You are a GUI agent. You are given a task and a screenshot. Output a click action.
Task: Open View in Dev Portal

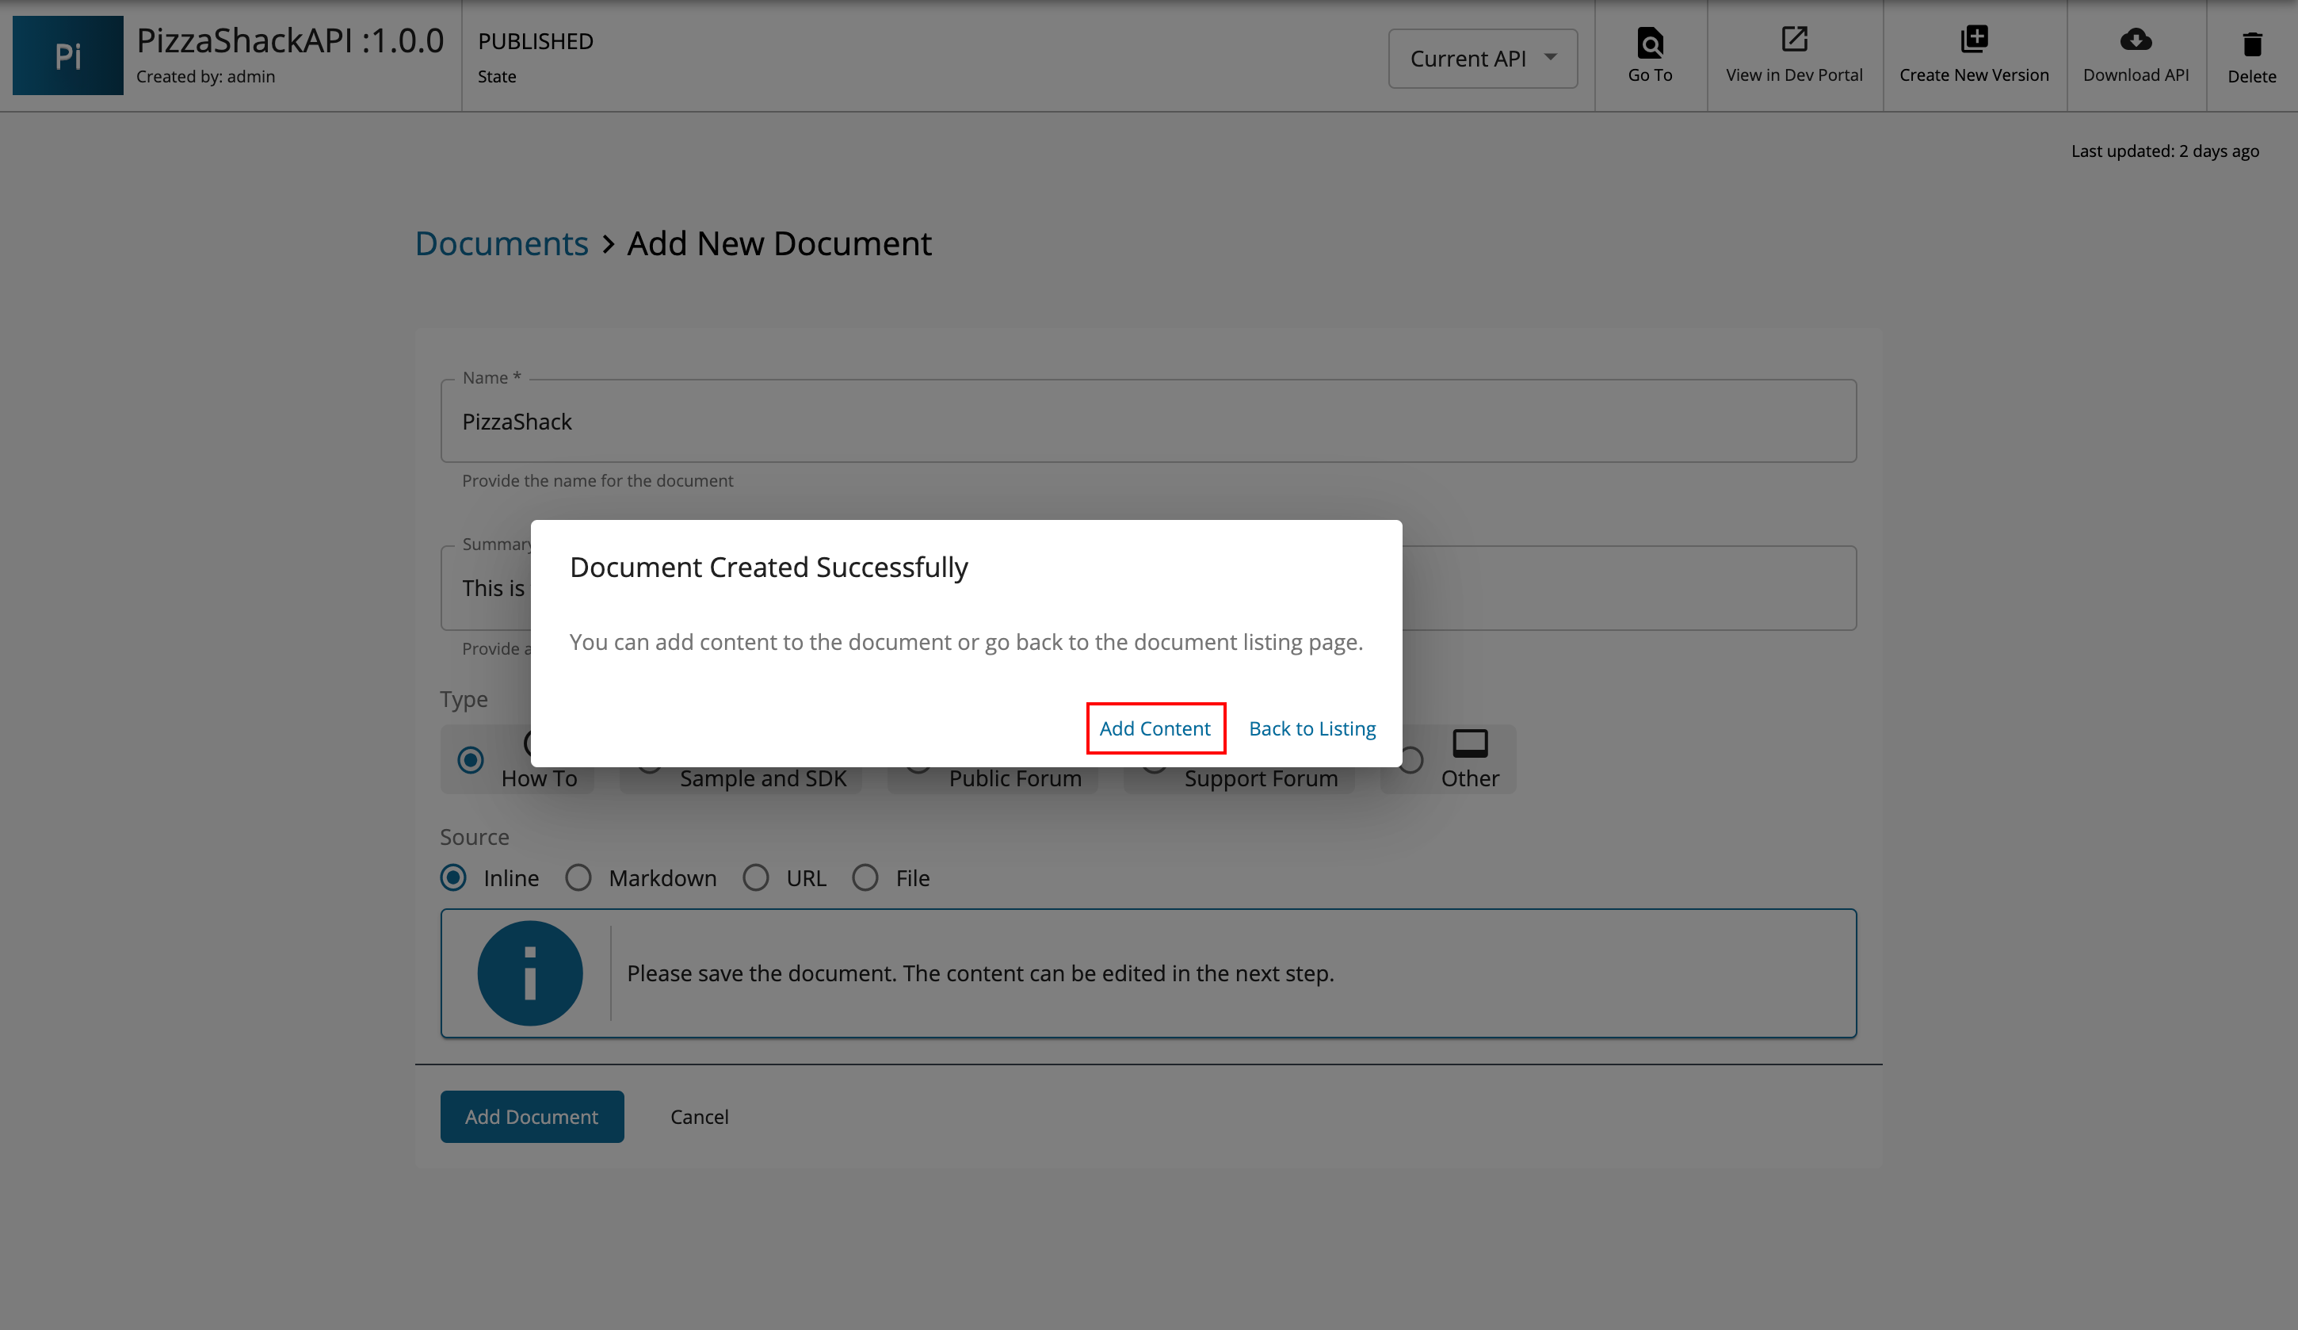[x=1792, y=56]
